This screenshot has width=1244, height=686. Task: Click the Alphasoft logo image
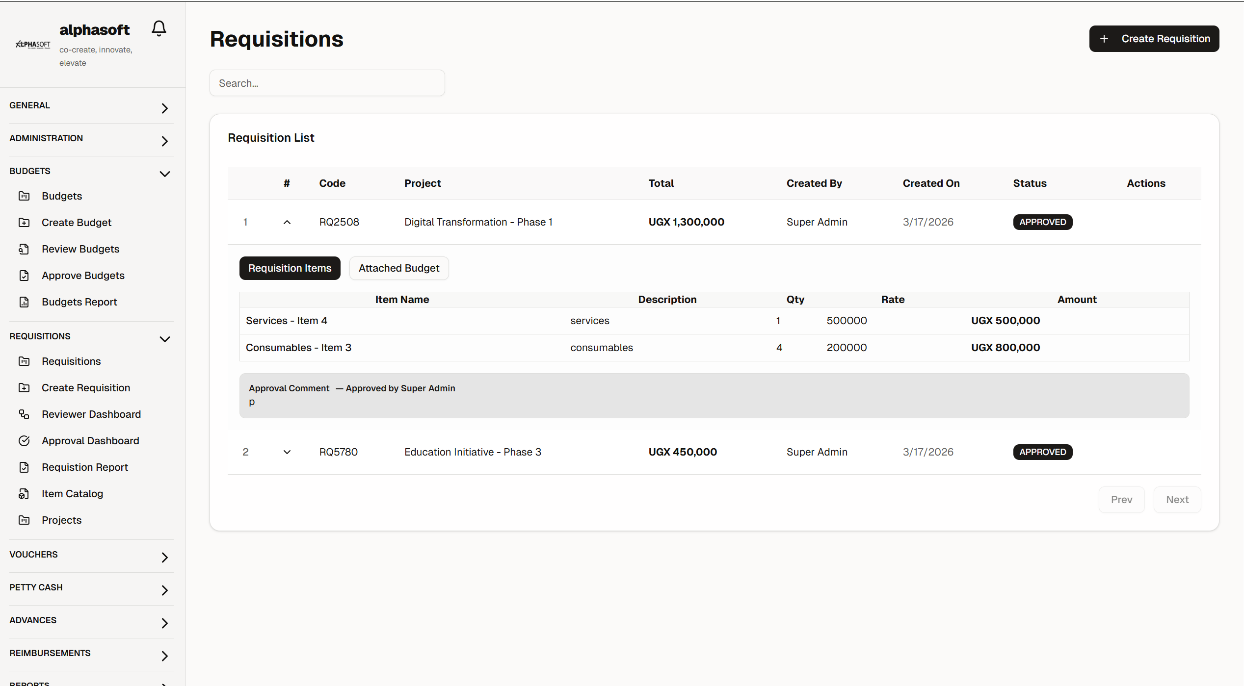point(33,44)
